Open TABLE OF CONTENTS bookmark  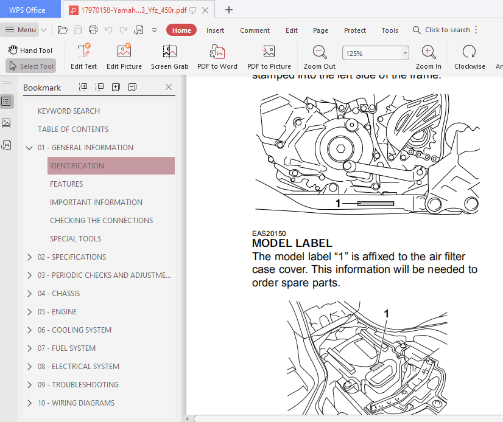point(73,130)
